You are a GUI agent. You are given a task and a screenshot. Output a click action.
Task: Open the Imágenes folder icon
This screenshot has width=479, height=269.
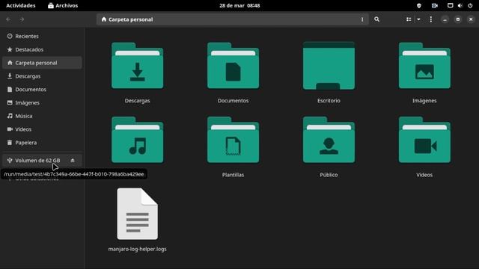424,66
